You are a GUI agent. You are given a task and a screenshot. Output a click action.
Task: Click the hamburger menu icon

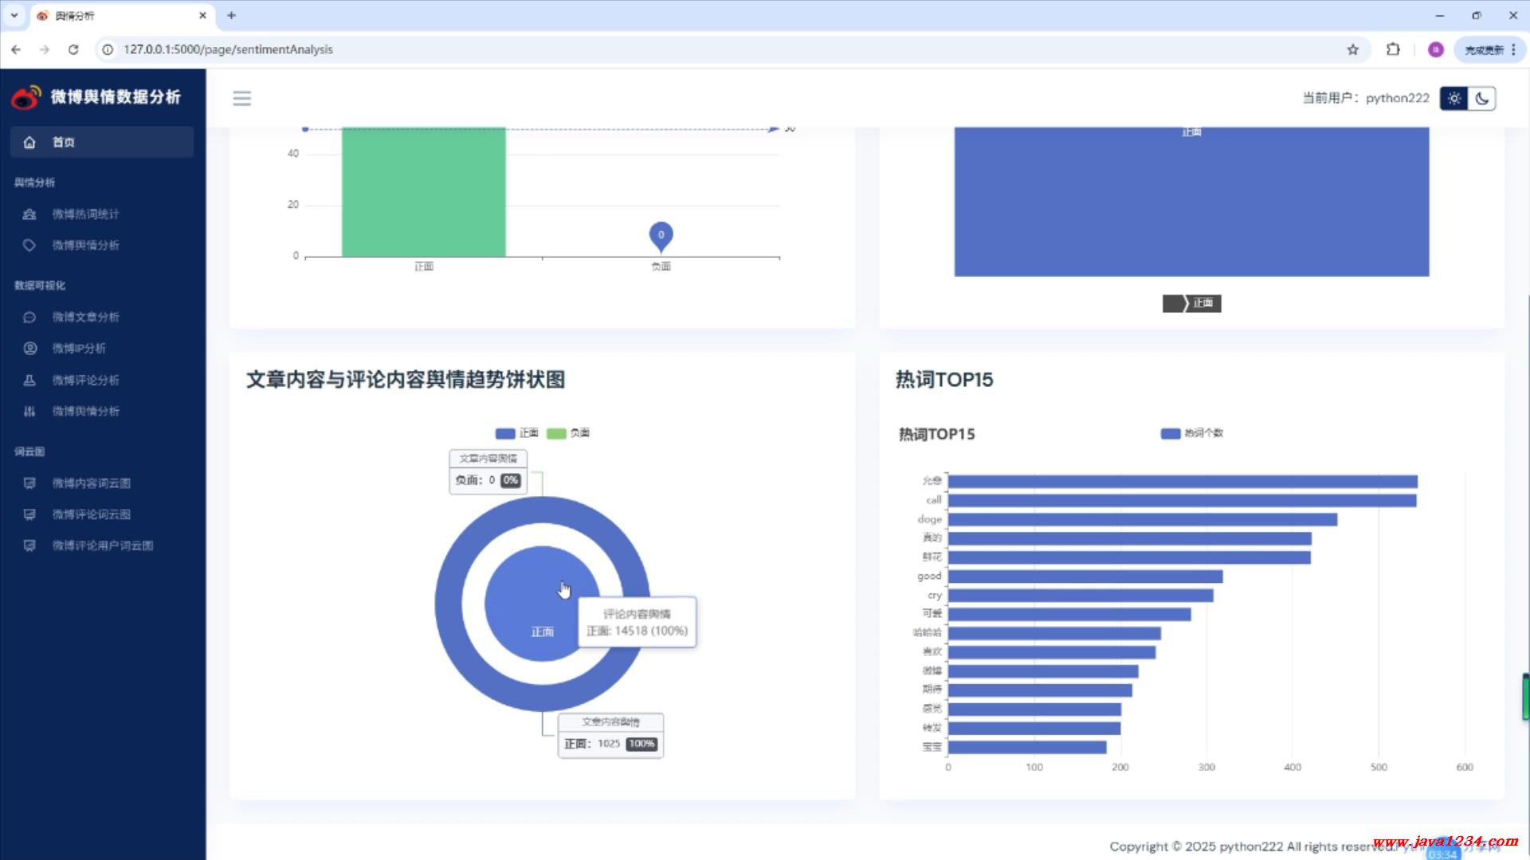pos(241,98)
